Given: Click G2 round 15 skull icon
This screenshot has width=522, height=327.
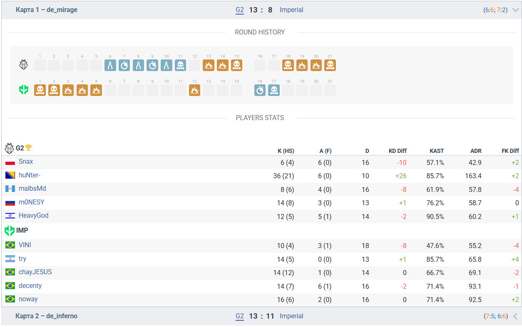Looking at the screenshot, I should click(x=237, y=65).
